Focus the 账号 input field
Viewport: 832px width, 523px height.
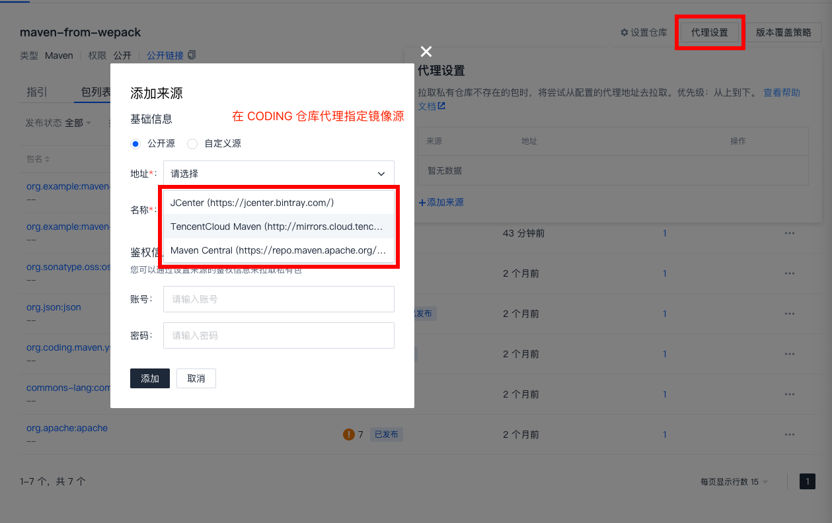278,299
